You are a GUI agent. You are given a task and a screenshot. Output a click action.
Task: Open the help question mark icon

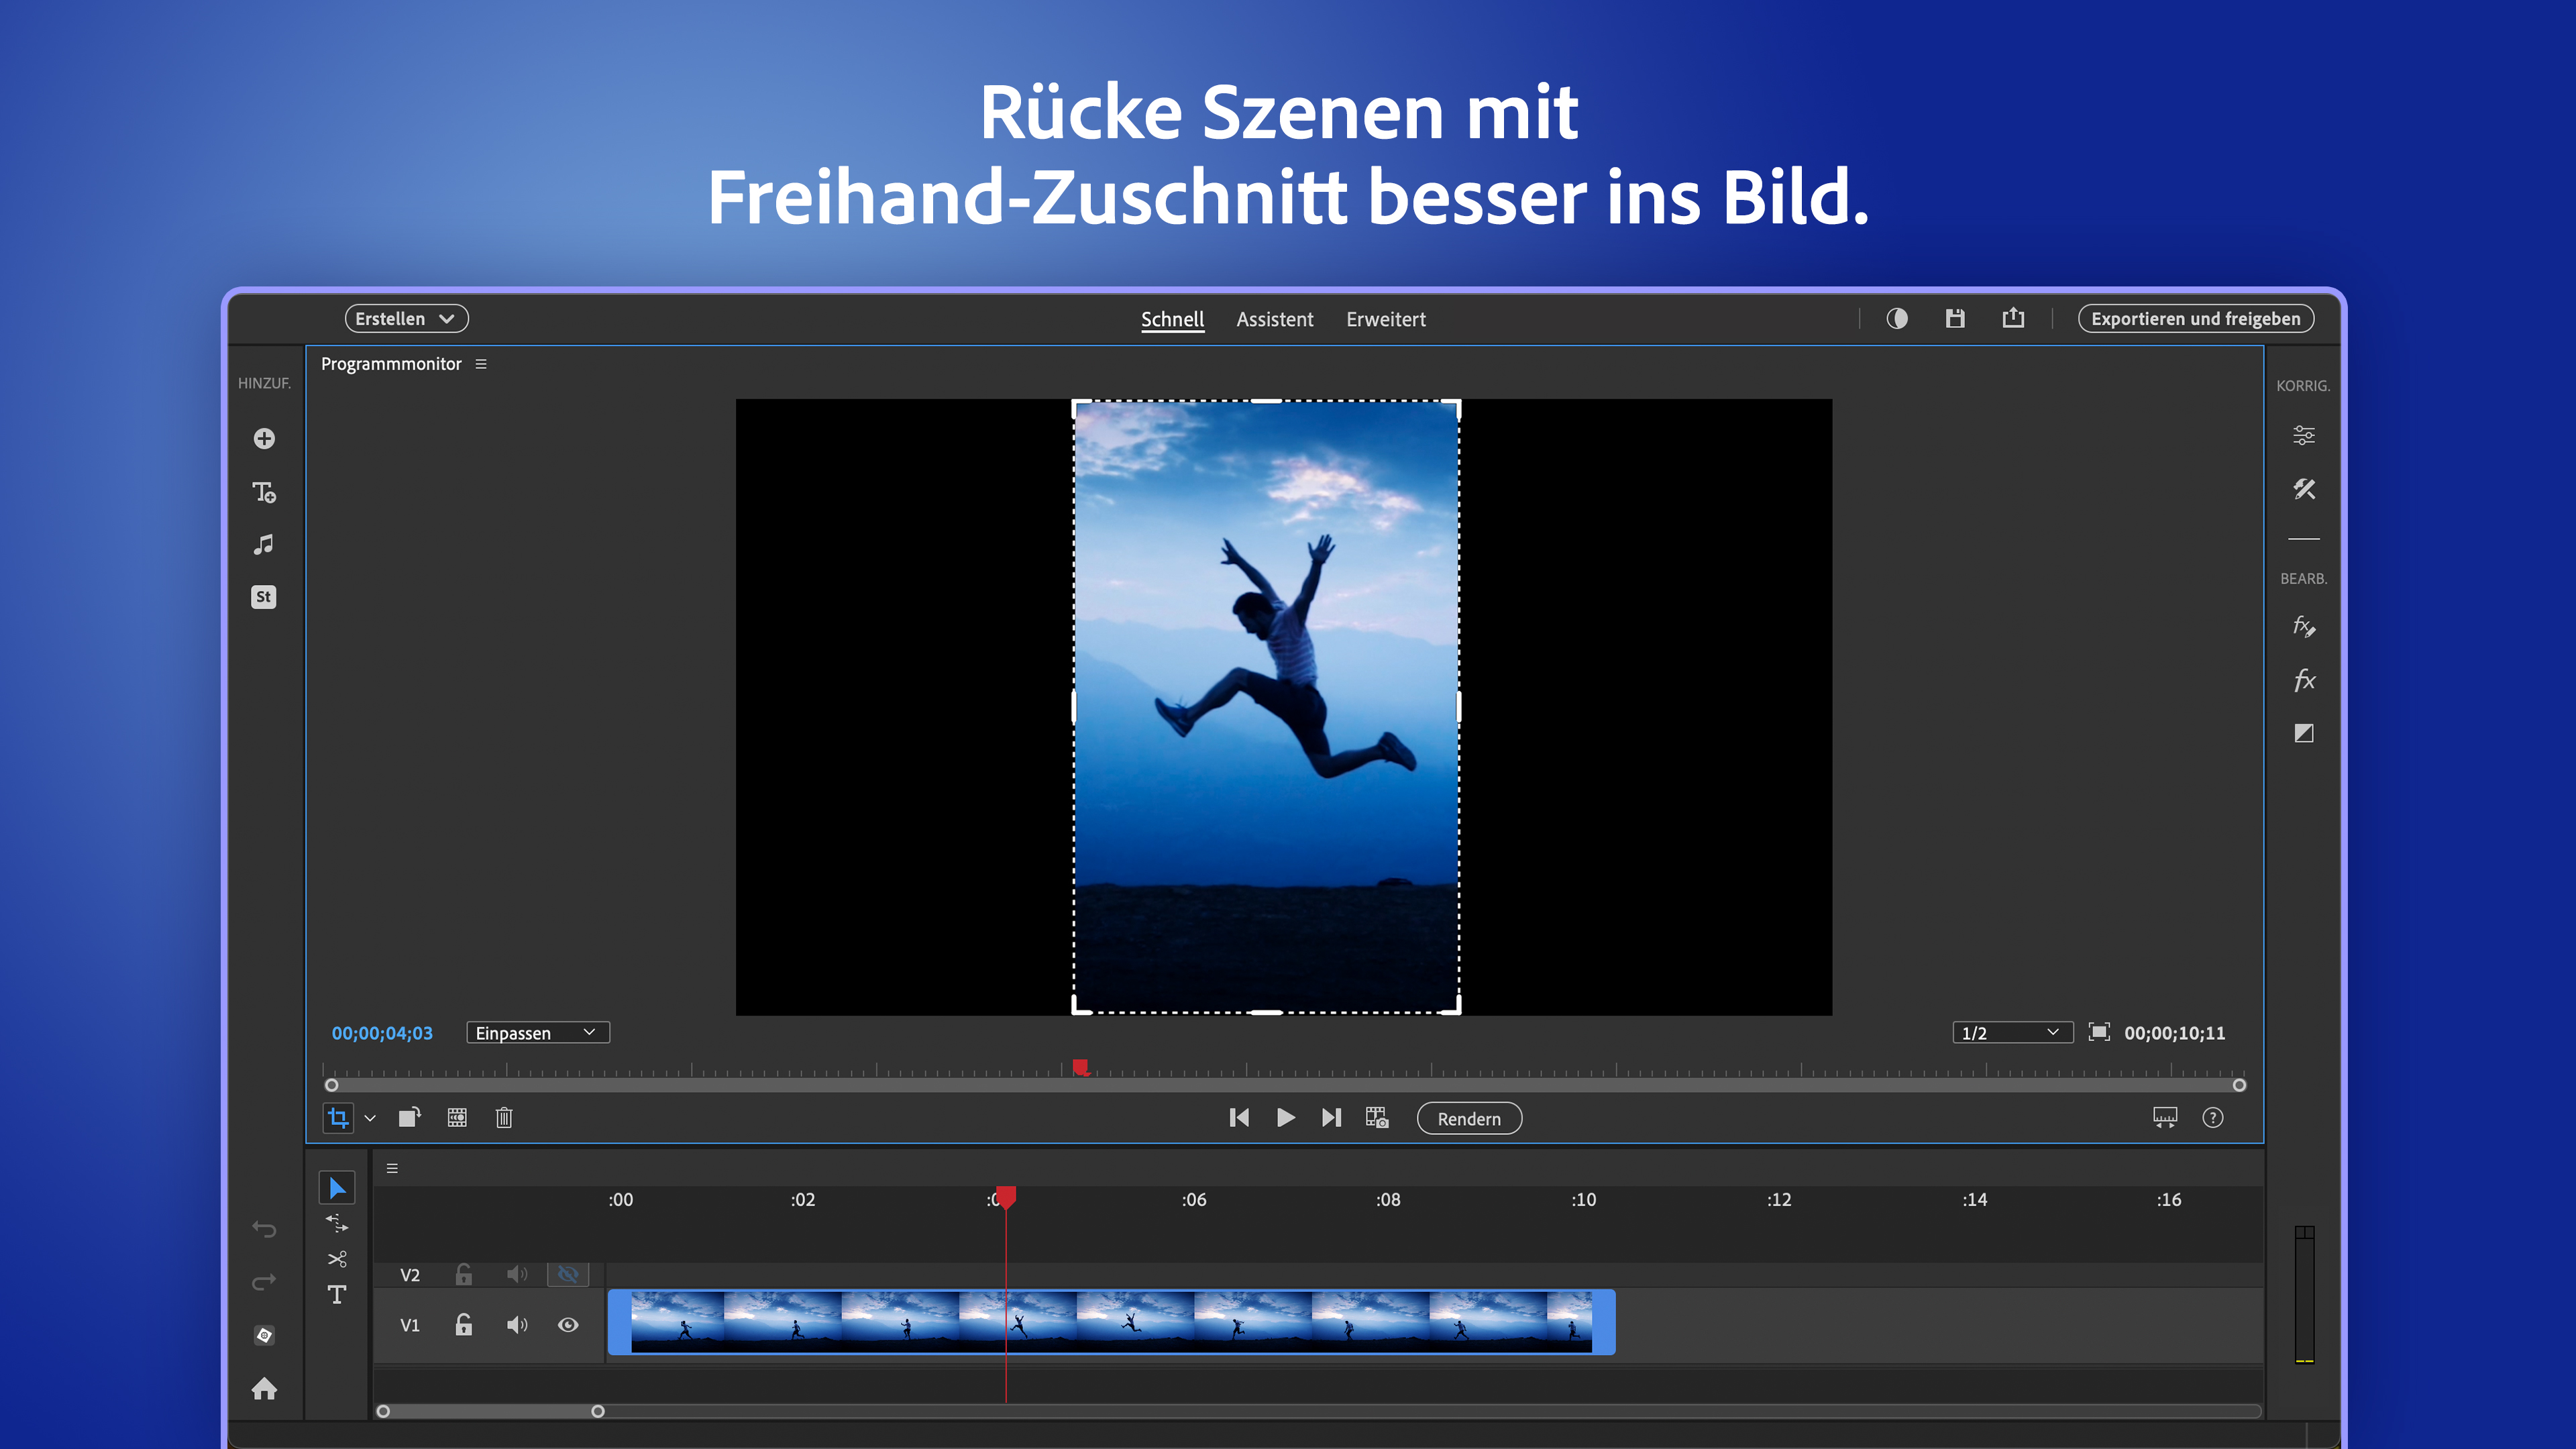point(2213,1117)
